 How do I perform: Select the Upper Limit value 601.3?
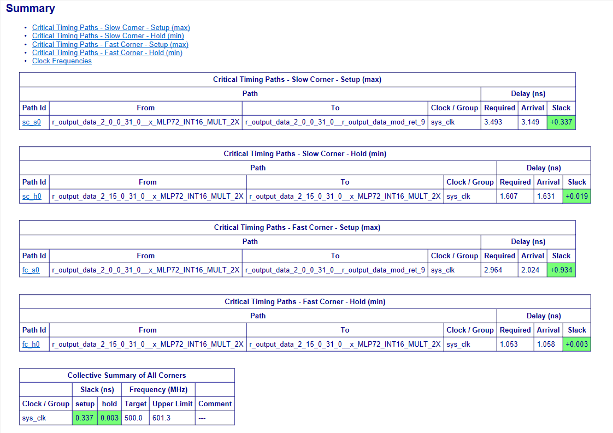[x=162, y=418]
